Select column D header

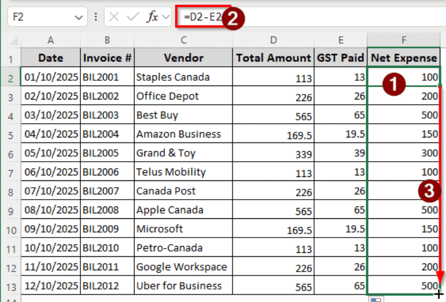[x=273, y=40]
